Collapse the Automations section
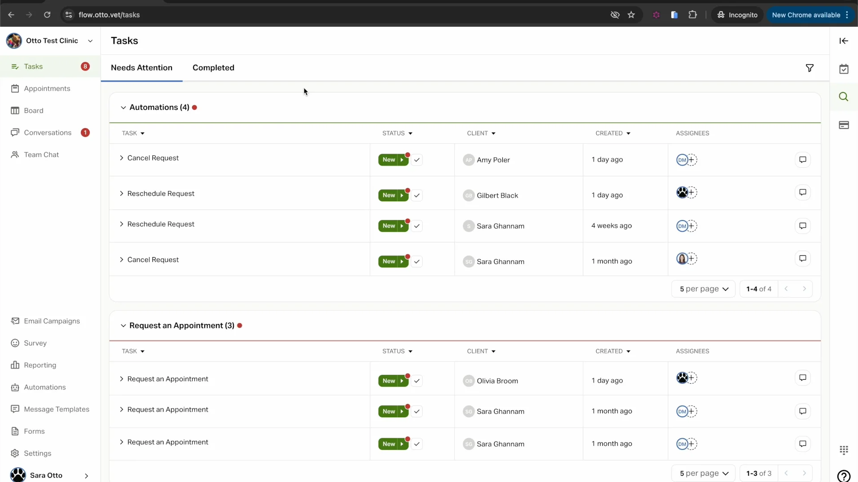 [122, 107]
